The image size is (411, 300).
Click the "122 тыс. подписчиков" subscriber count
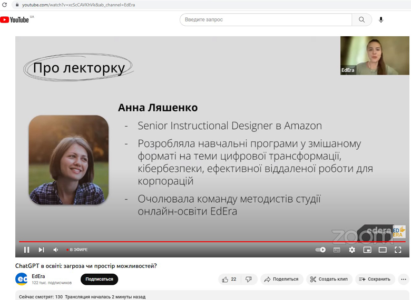click(52, 283)
